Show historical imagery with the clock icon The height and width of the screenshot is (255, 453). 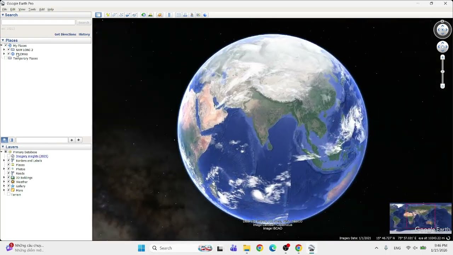click(144, 15)
